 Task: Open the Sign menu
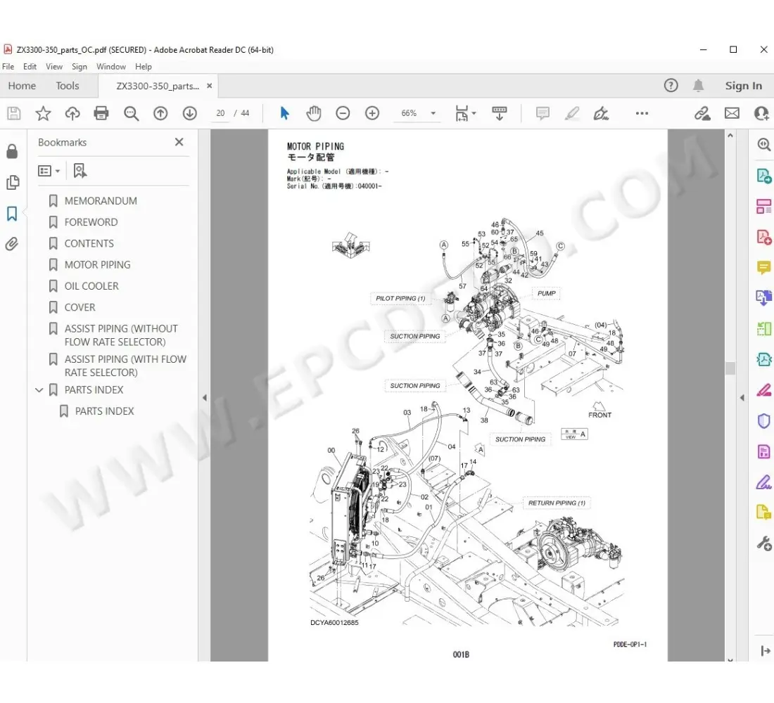coord(80,67)
